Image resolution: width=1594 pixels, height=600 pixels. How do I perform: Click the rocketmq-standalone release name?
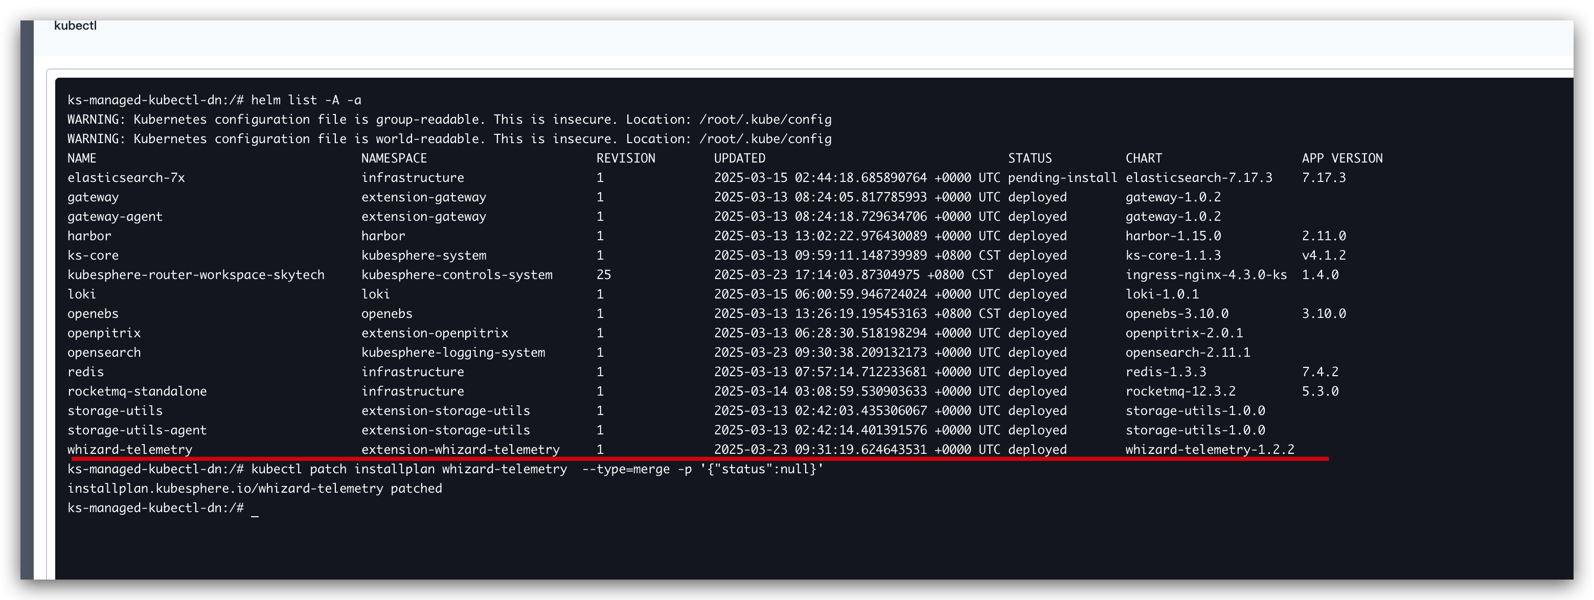(136, 391)
